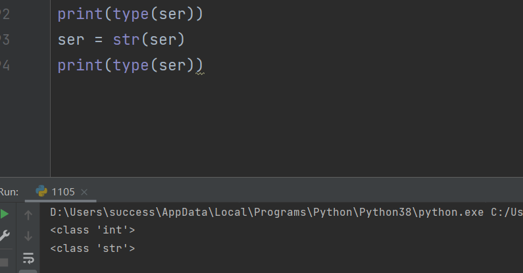Place cursor in the 'ser = str(ser)' line

[121, 39]
